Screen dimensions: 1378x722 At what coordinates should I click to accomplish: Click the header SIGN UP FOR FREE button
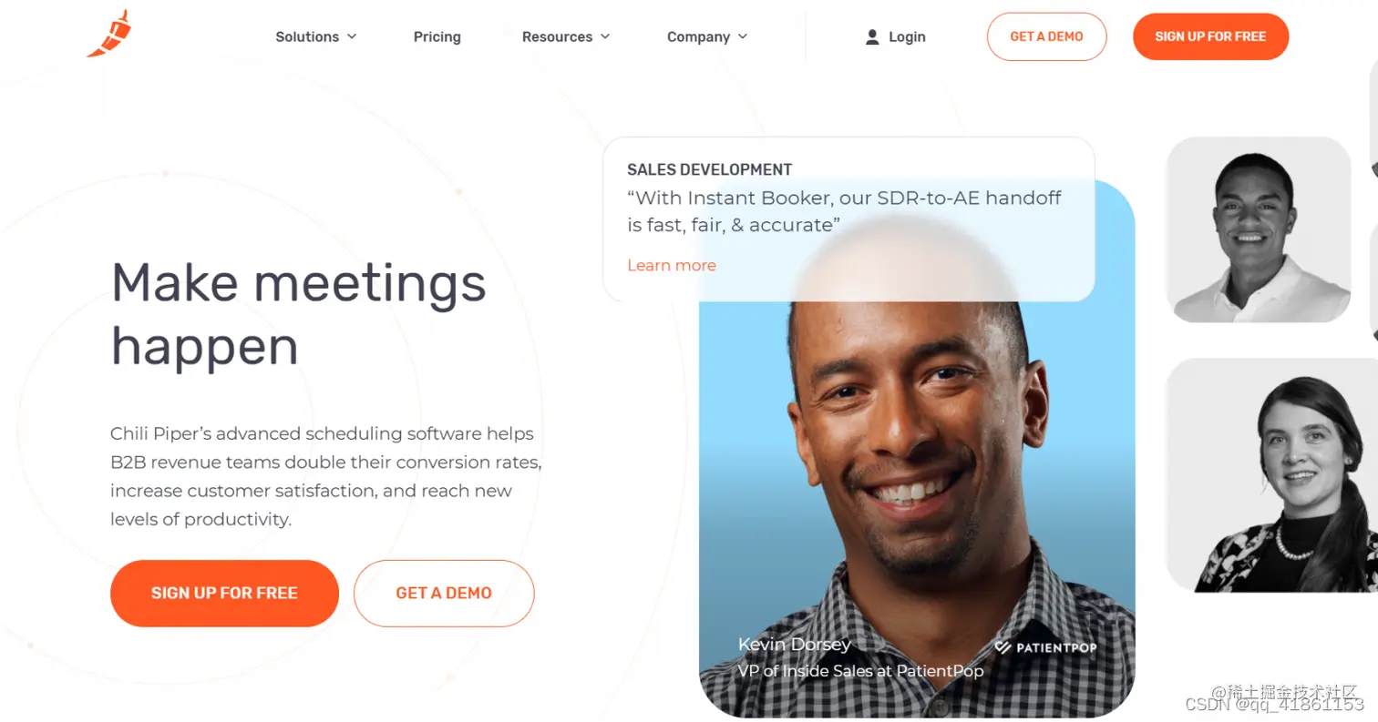click(1210, 36)
